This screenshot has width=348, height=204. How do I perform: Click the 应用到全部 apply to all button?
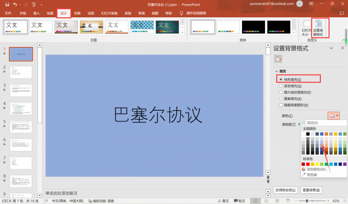click(x=286, y=190)
